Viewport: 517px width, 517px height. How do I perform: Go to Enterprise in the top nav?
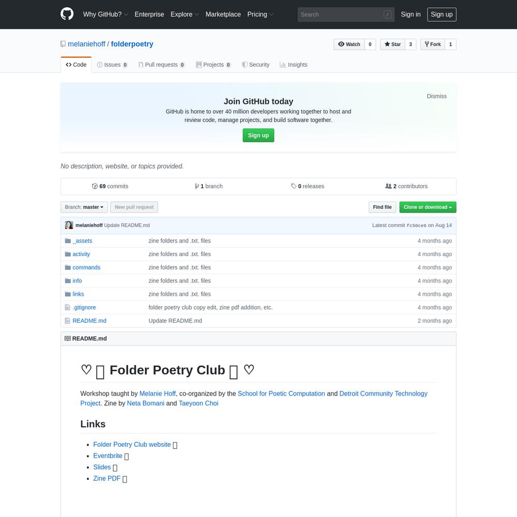click(149, 14)
